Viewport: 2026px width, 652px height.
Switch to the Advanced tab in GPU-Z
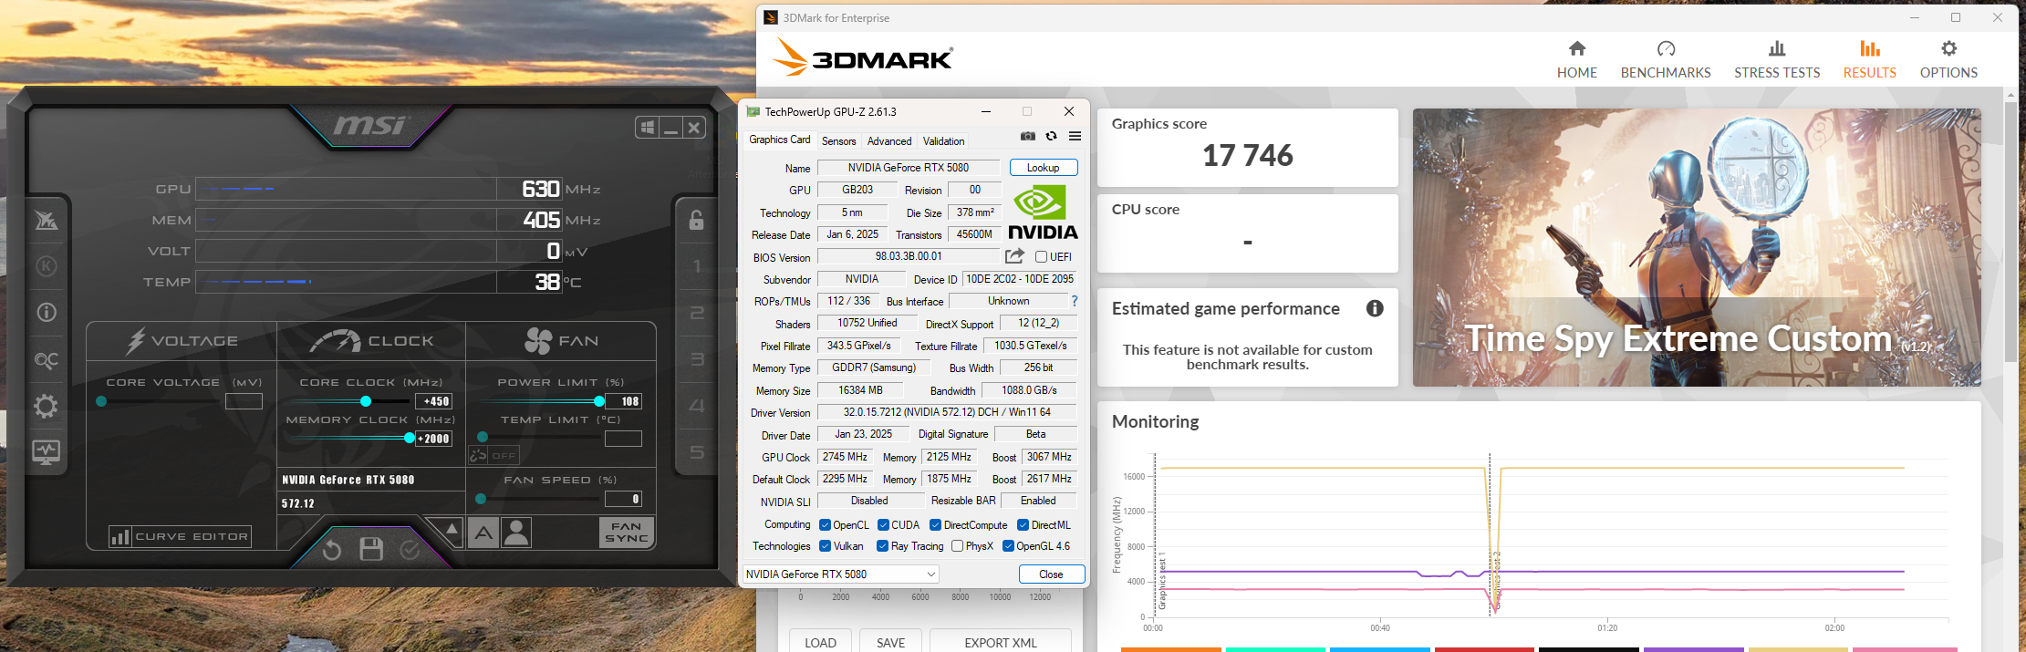pos(889,141)
